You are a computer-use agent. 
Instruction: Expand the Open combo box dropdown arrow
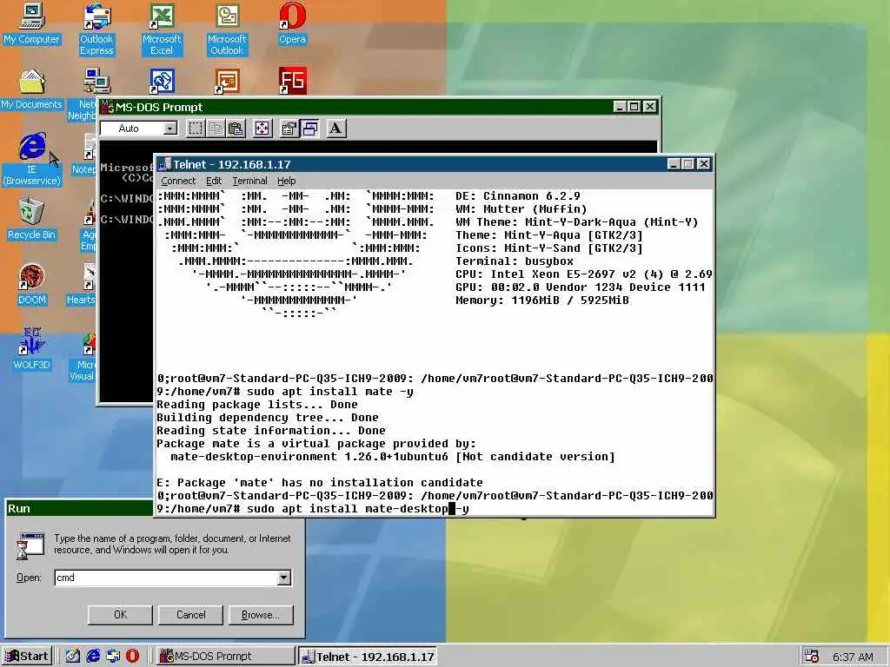[x=284, y=578]
